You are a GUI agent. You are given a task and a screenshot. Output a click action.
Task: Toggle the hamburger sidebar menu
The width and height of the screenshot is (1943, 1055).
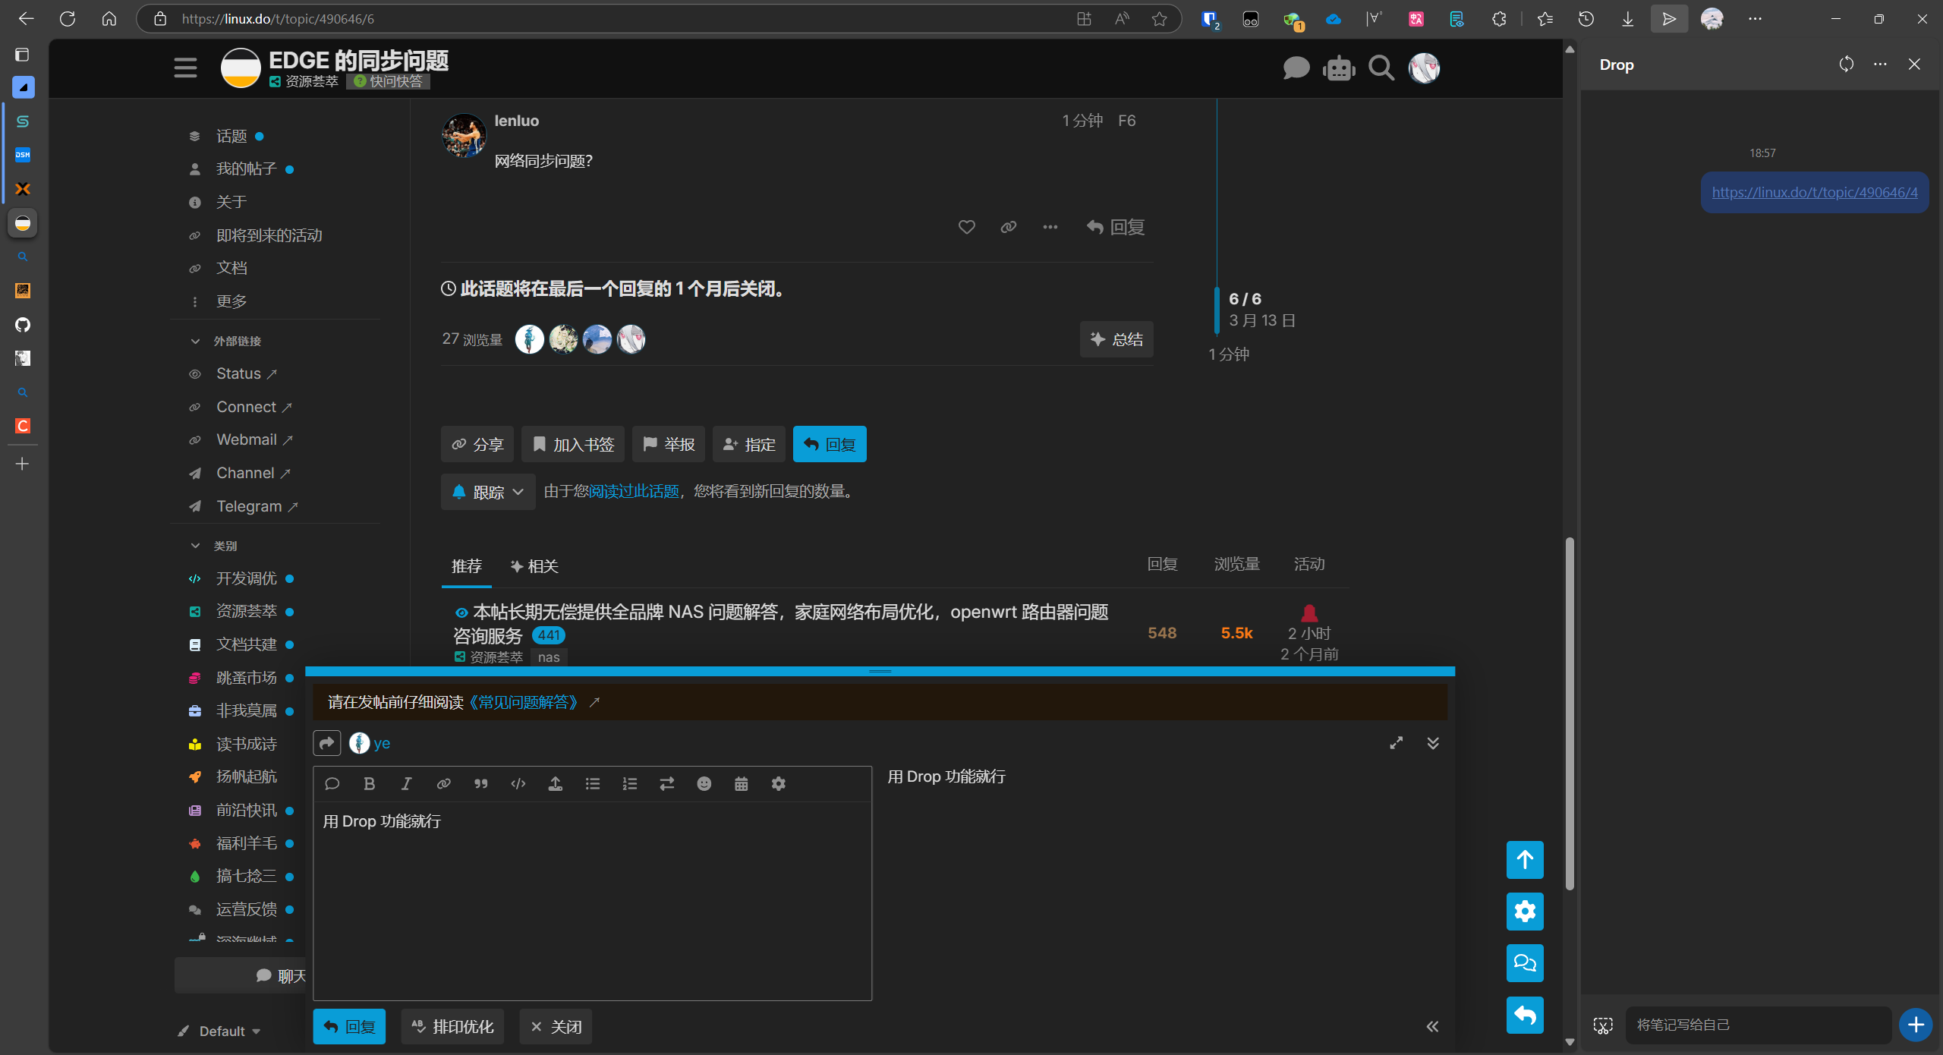[x=185, y=68]
